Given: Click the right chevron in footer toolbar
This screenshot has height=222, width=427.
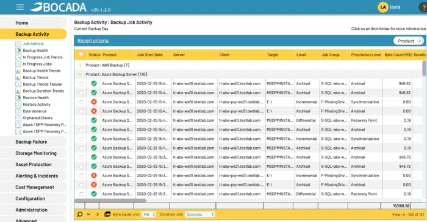Looking at the screenshot, I should (98, 215).
